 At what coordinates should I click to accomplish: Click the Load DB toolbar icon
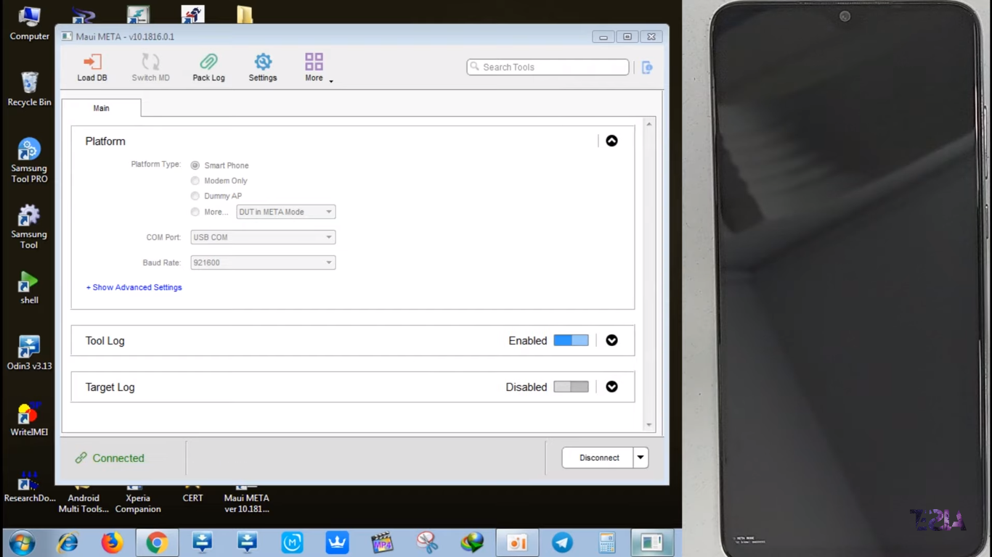pyautogui.click(x=92, y=67)
